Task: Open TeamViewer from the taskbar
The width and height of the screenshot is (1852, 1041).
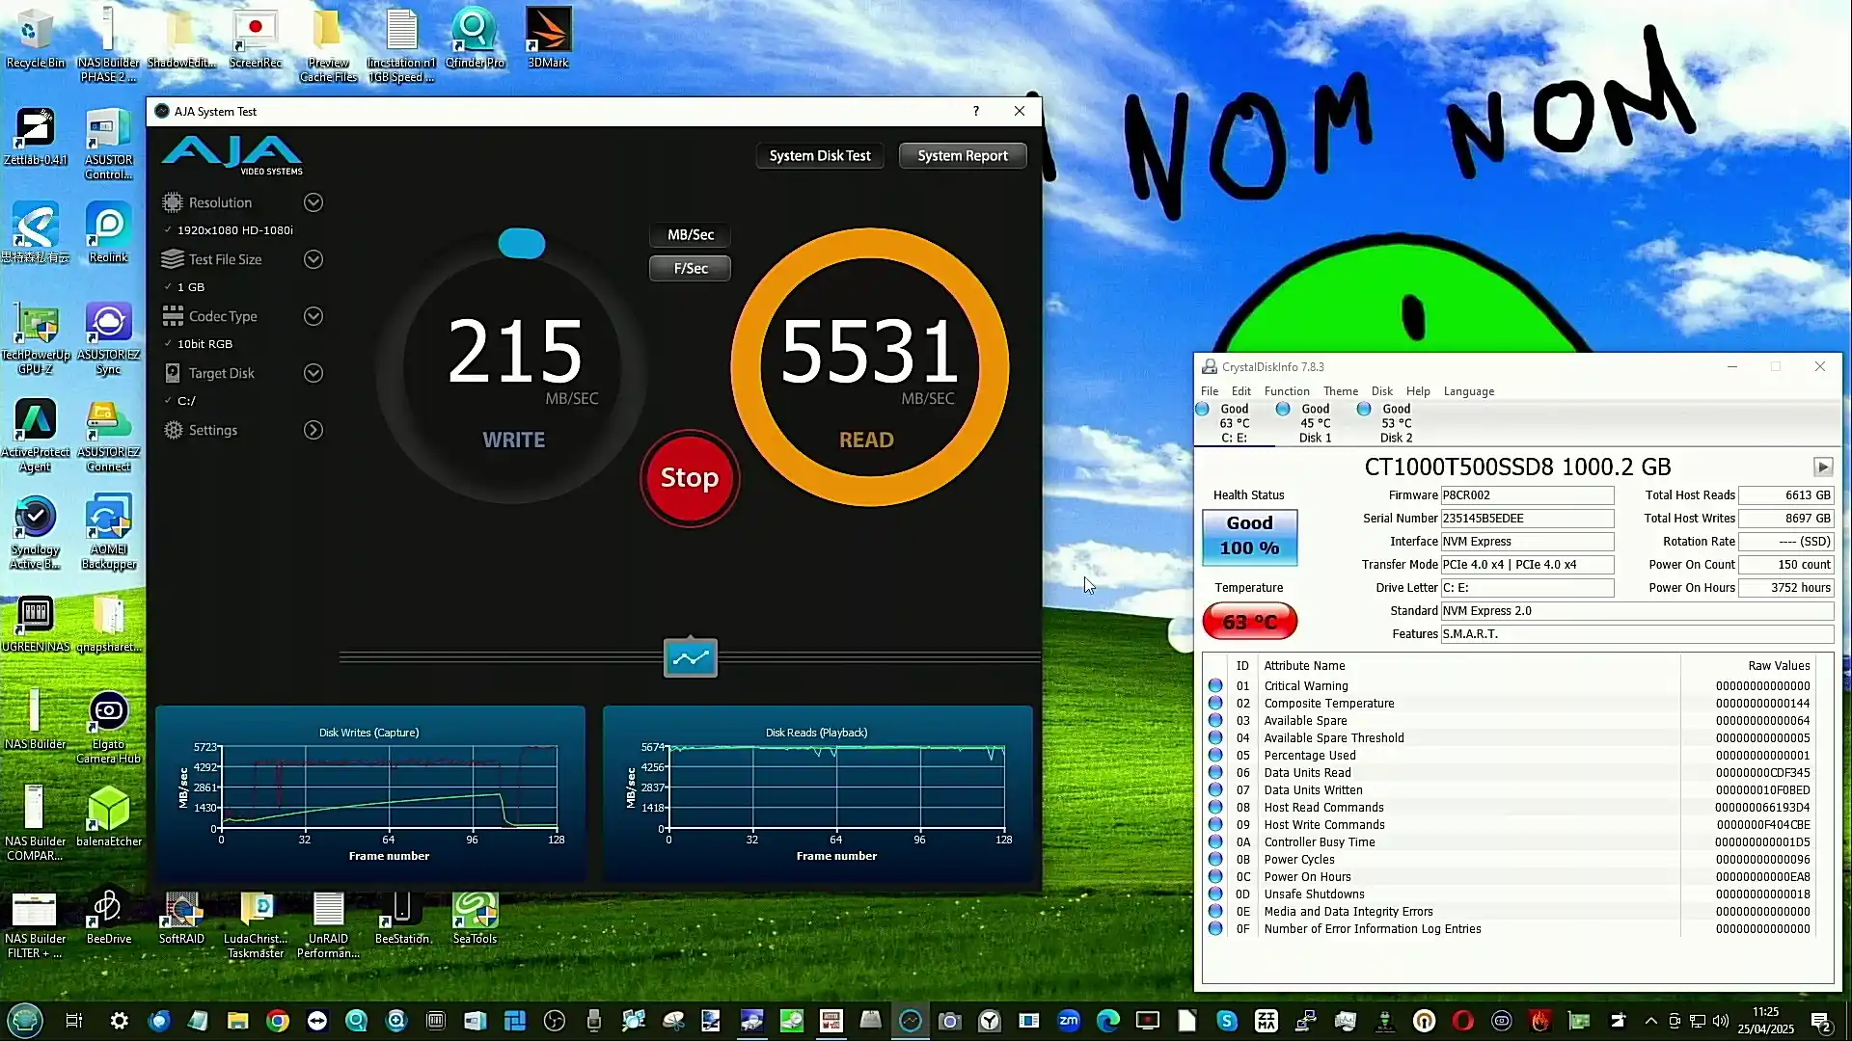Action: pos(317,1021)
